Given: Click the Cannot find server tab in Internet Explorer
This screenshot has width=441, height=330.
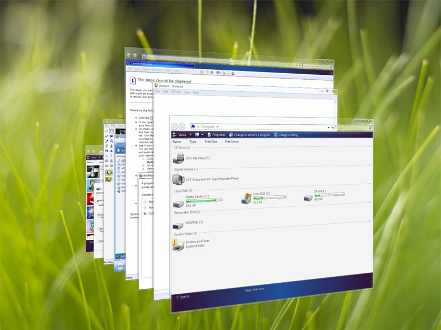Looking at the screenshot, I should pos(160,64).
